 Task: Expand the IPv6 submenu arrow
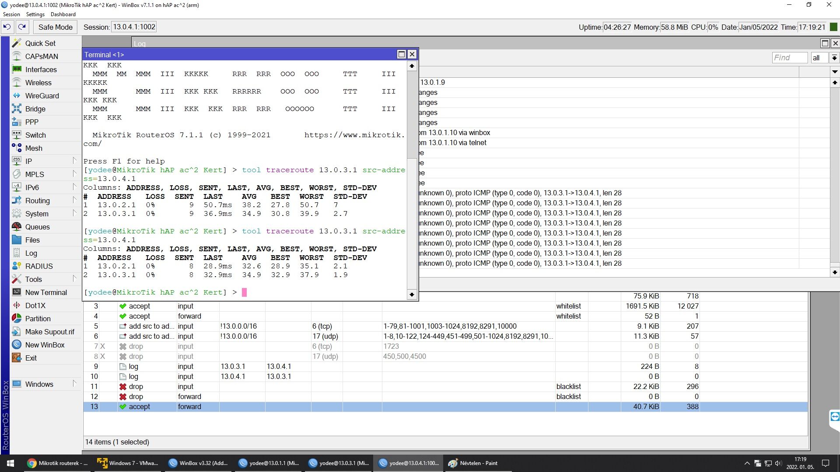pyautogui.click(x=74, y=187)
